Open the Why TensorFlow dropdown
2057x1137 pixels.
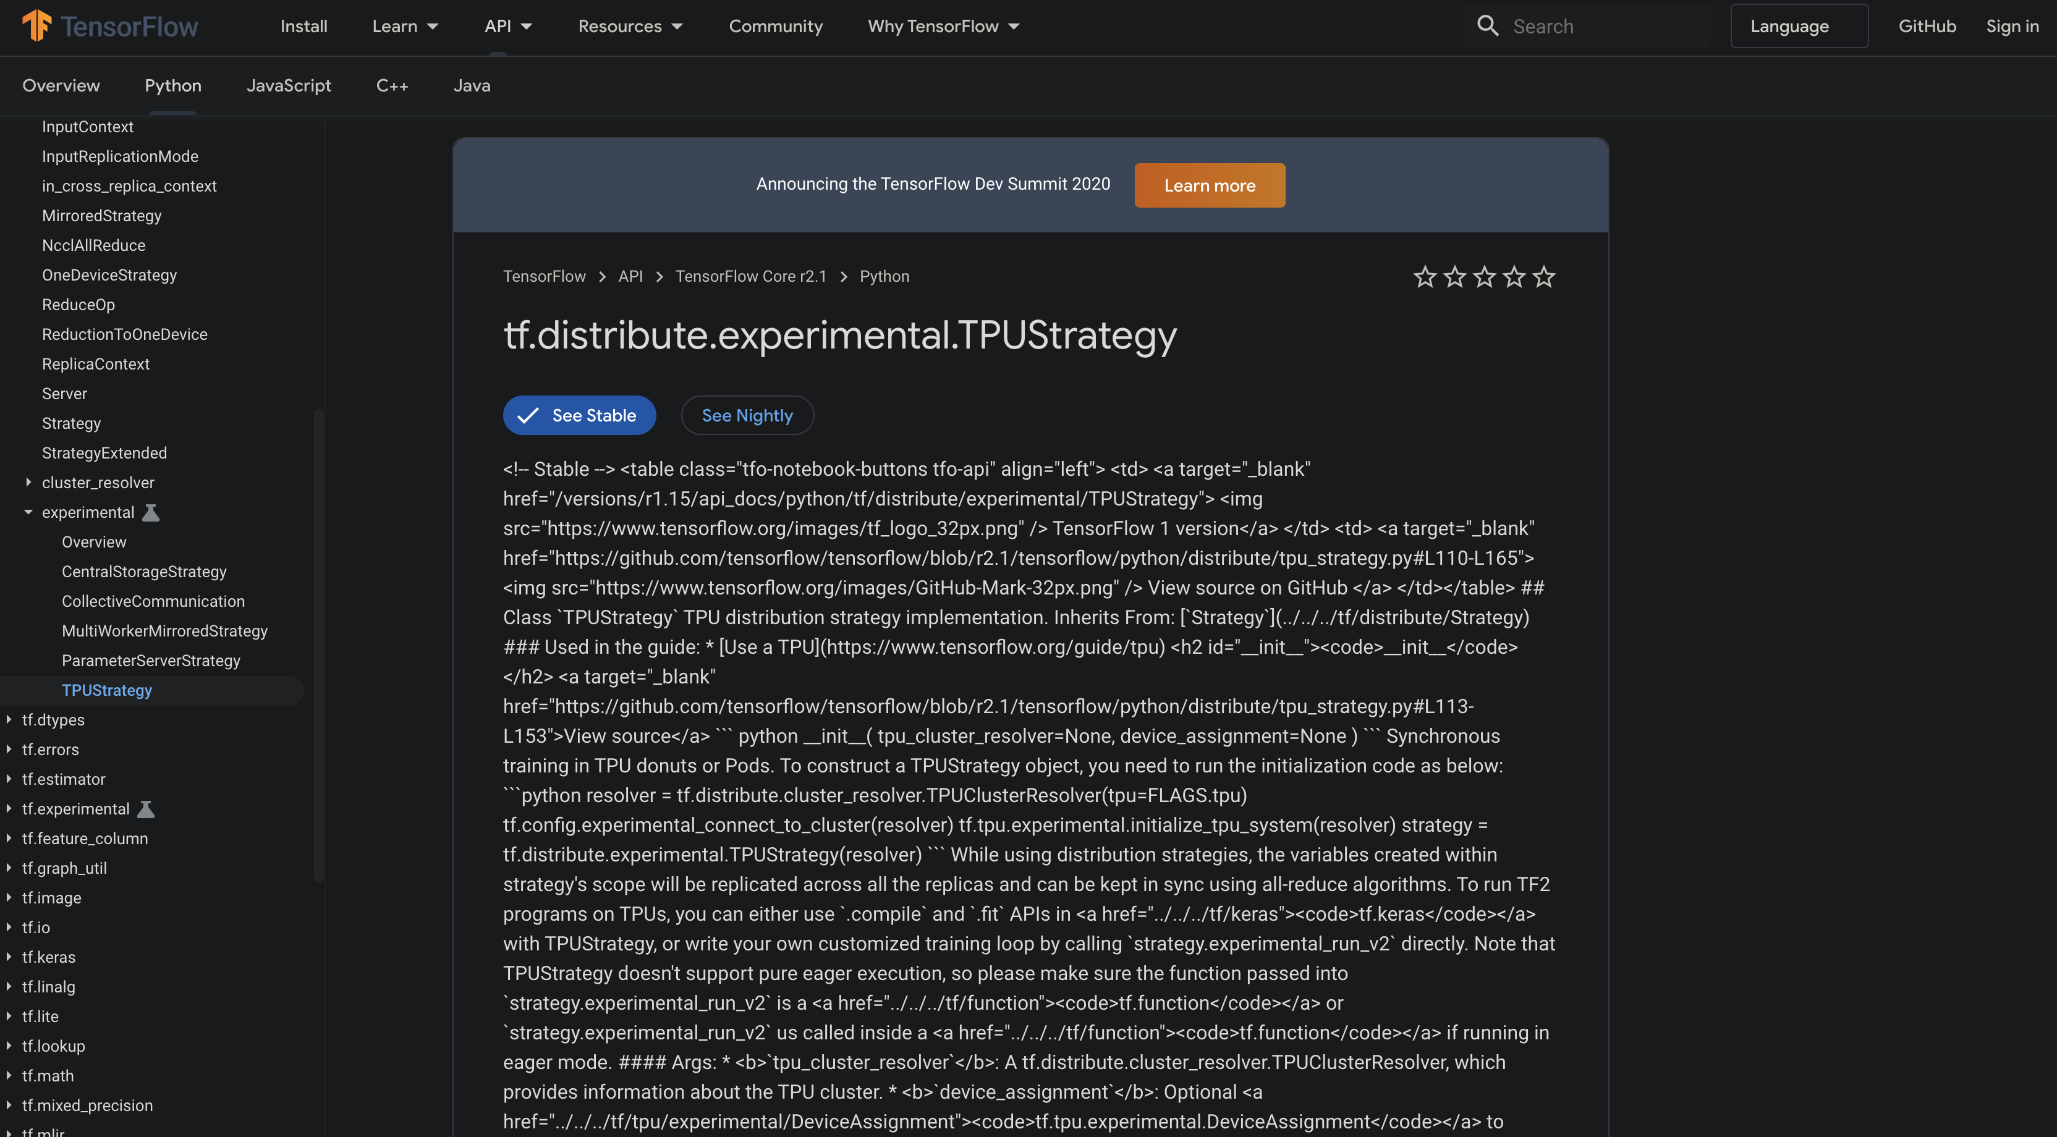click(942, 25)
